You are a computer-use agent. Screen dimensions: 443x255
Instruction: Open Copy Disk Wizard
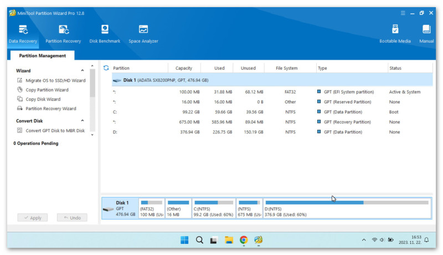pos(43,99)
